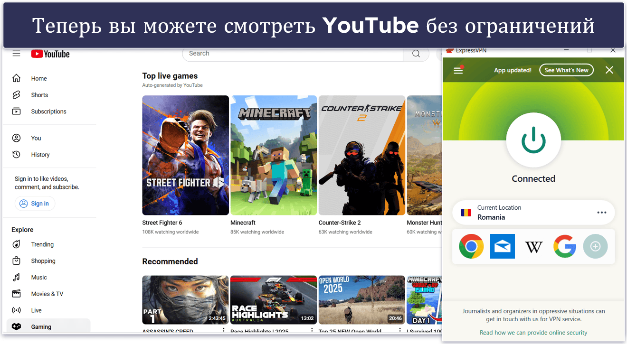Image resolution: width=627 pixels, height=344 pixels.
Task: Add a new shortcut in ExpressVPN
Action: tap(596, 246)
